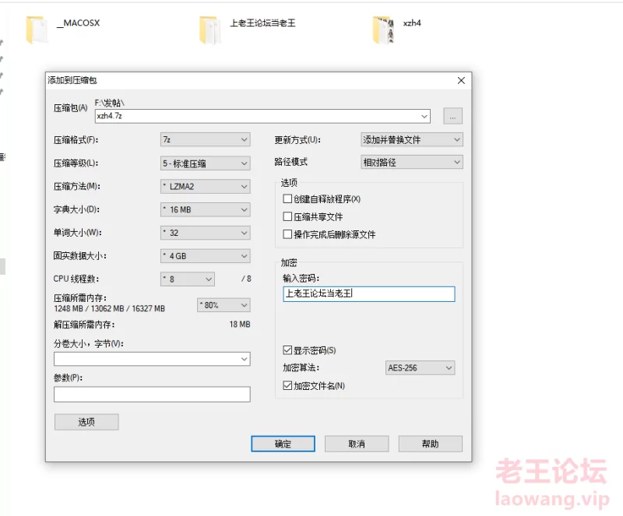Viewport: 623px width, 516px height.
Task: Expand the 压缩等级 dropdown
Action: tap(205, 163)
